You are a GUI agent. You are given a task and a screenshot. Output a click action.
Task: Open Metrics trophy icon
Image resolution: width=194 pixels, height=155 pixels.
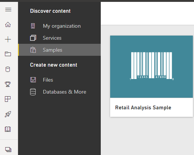coord(8,84)
